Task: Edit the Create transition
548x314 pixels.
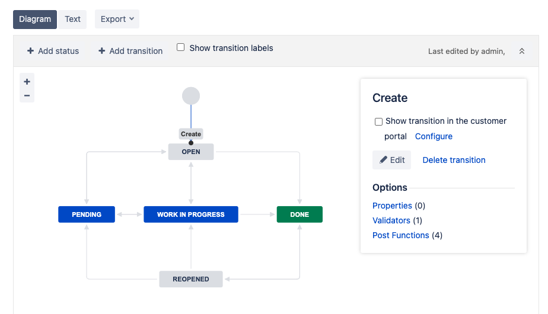Action: click(391, 160)
